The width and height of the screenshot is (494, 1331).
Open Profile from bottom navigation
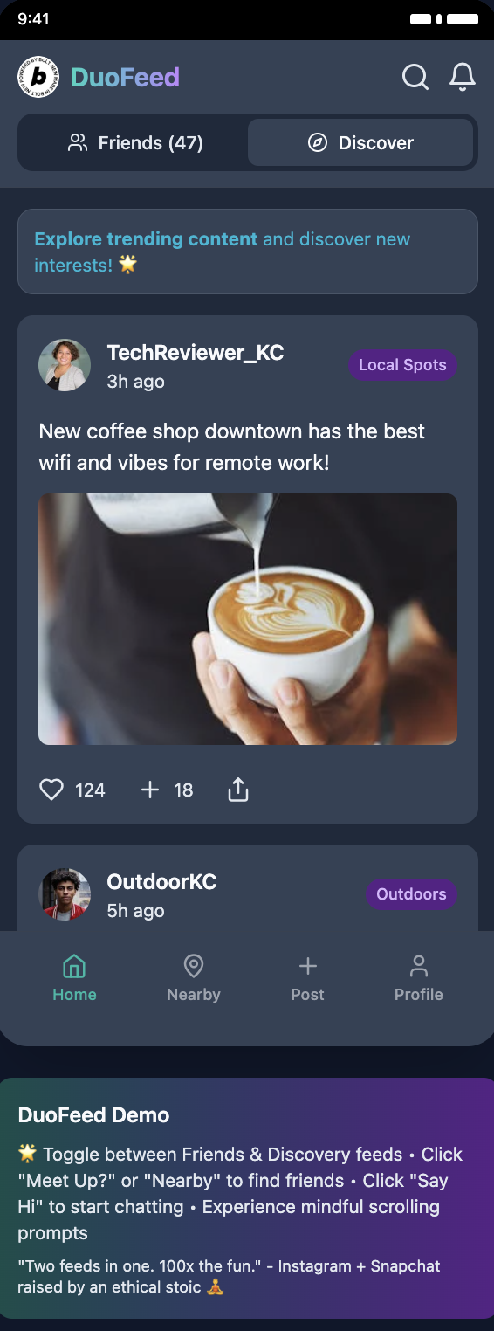pyautogui.click(x=419, y=978)
